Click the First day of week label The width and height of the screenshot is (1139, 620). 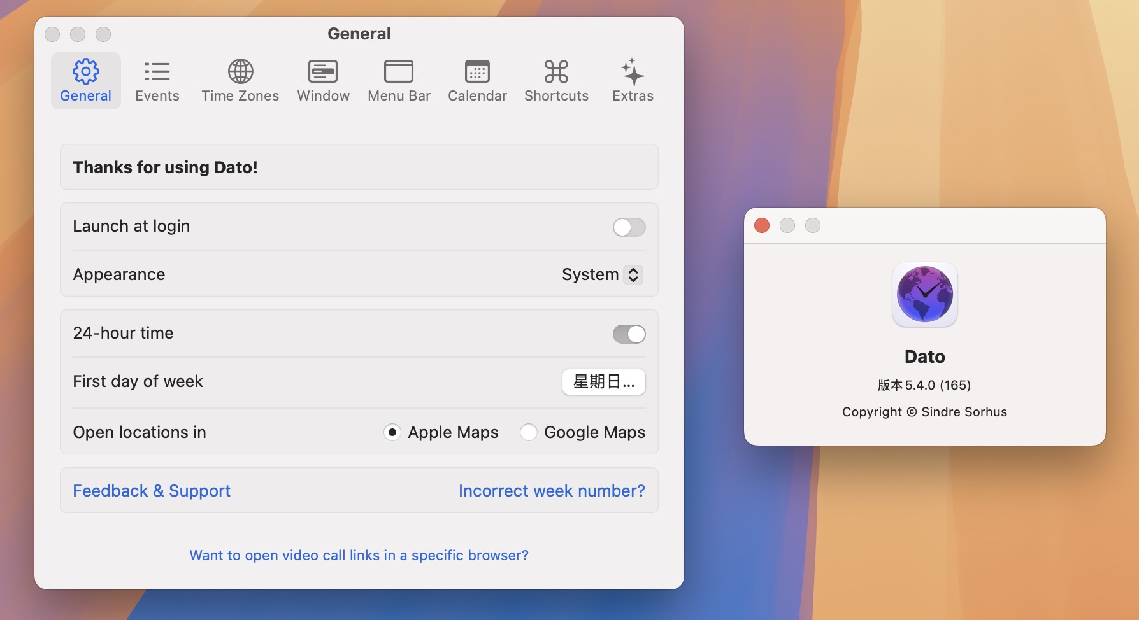point(138,381)
